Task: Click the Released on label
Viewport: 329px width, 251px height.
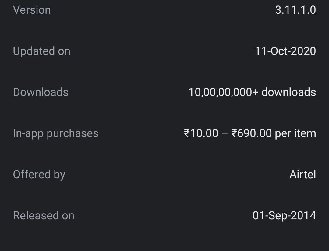Action: pos(44,216)
